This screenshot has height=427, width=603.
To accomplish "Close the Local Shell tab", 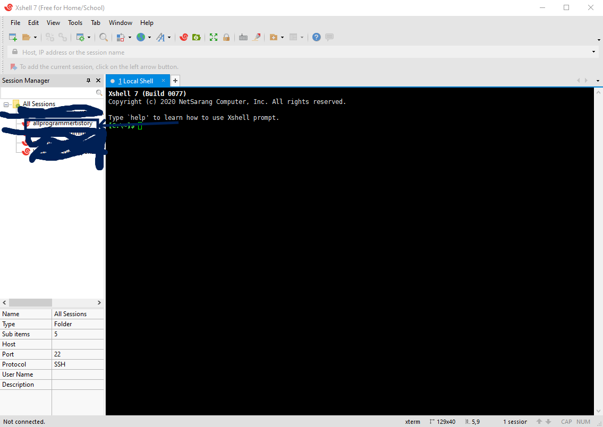I will [164, 81].
